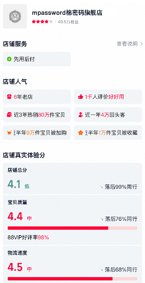Click the orange cart icon for 被加购
The height and width of the screenshot is (283, 145).
pos(9,133)
